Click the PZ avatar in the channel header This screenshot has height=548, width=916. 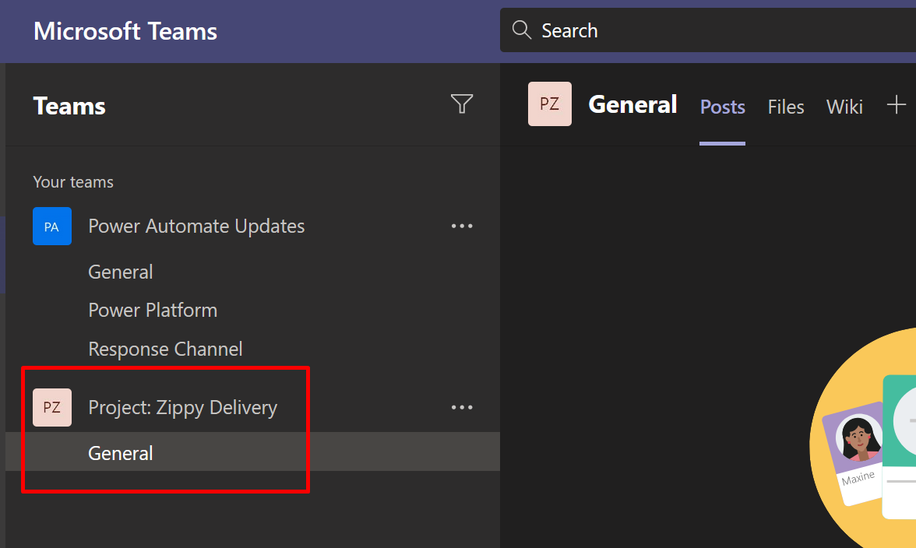[550, 104]
